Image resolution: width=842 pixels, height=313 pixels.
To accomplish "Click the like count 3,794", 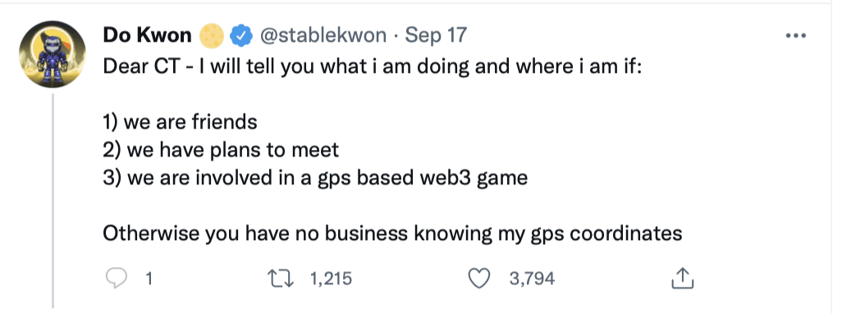I will pos(531,279).
